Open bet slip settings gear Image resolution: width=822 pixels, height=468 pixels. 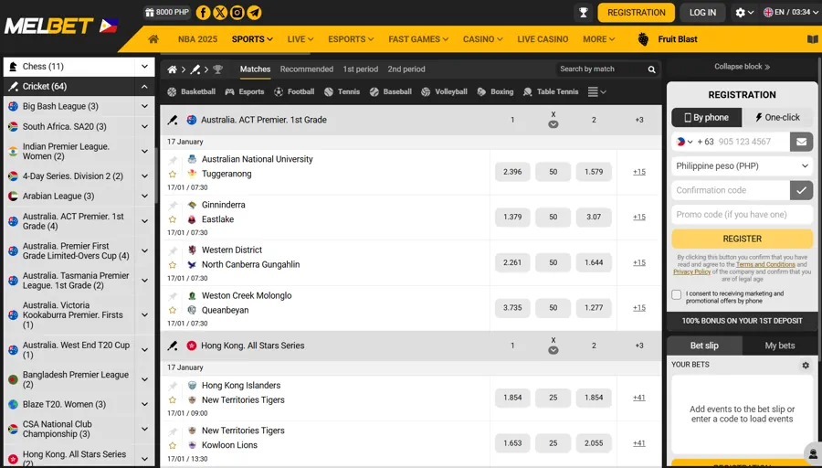click(x=806, y=365)
